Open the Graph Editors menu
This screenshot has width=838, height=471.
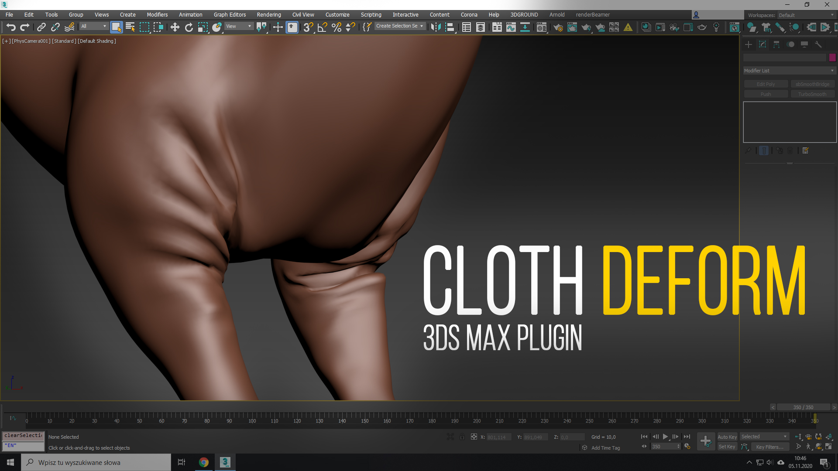(x=230, y=14)
